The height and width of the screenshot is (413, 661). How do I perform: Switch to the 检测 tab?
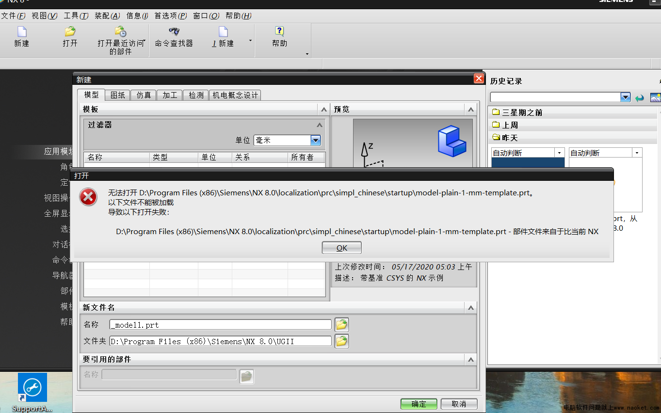pos(196,95)
